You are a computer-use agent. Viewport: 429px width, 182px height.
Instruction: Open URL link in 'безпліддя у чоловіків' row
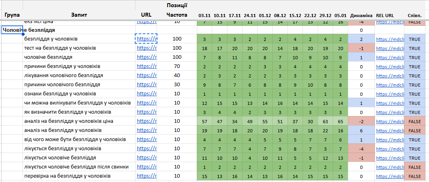(146, 39)
